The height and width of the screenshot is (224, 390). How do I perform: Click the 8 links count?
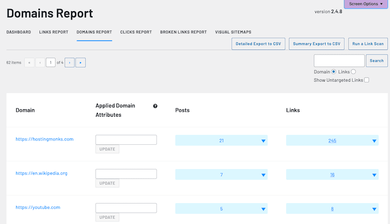(x=332, y=209)
